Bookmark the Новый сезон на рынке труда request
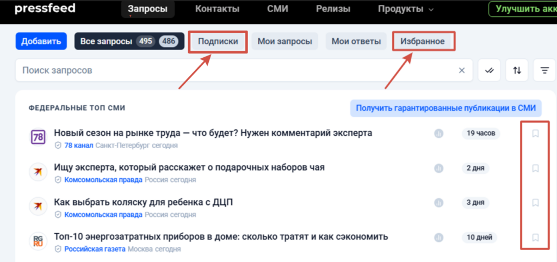This screenshot has width=557, height=262. point(535,133)
